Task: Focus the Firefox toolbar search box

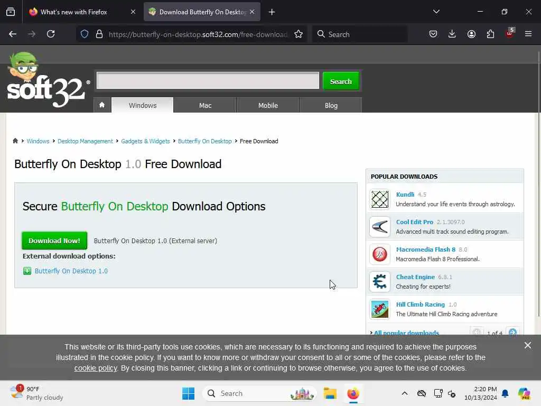Action: tap(360, 34)
